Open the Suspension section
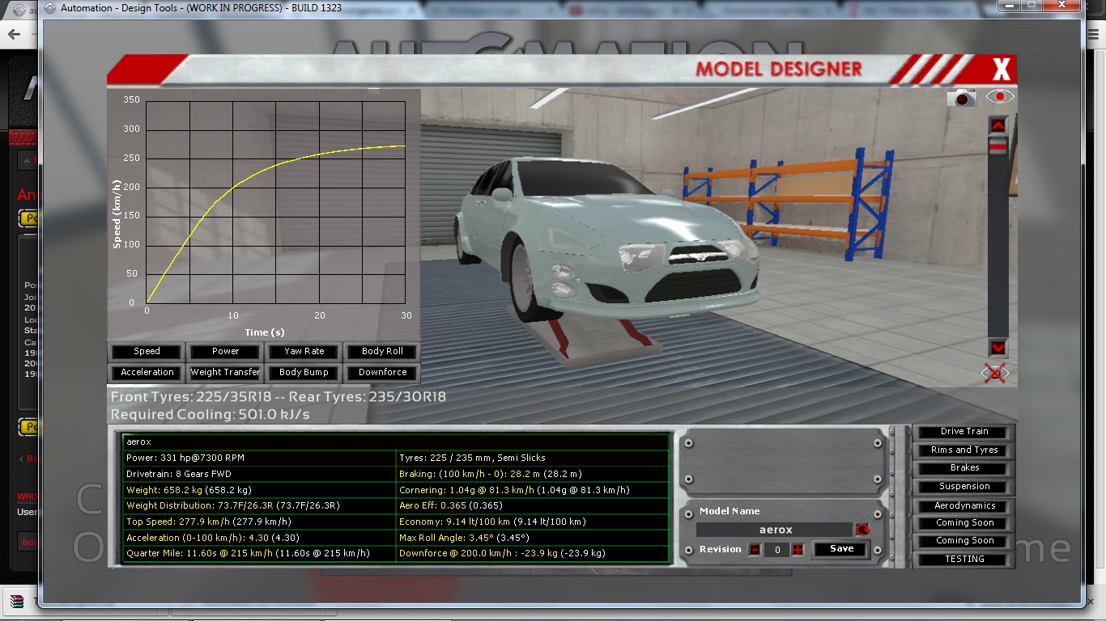This screenshot has height=621, width=1106. [963, 487]
